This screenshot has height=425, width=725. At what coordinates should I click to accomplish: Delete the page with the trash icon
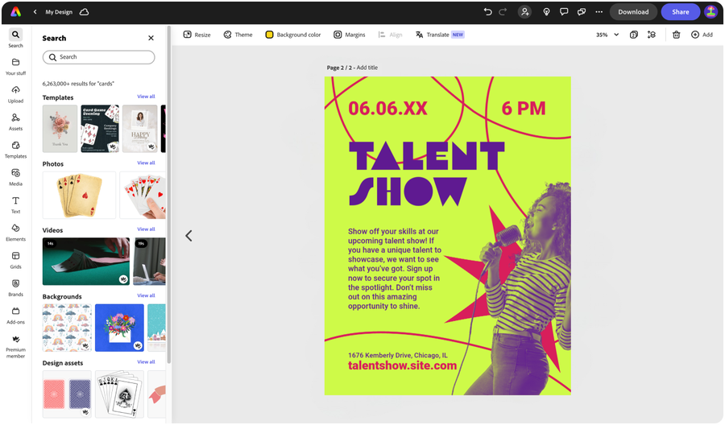pos(676,35)
